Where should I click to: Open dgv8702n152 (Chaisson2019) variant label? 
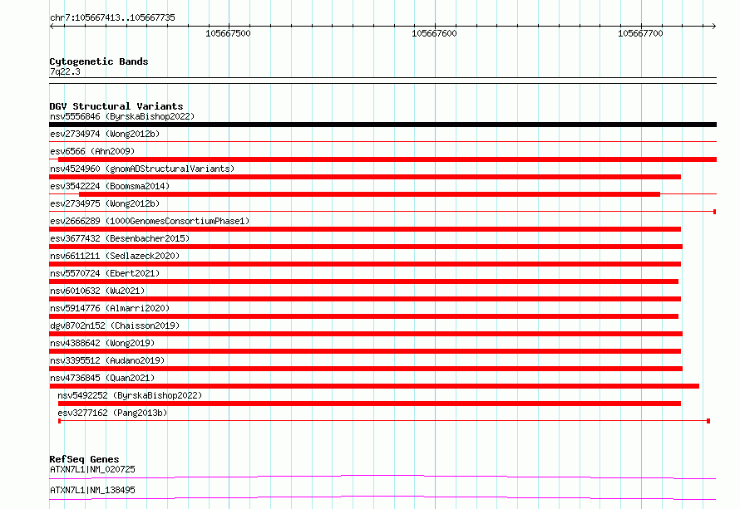(115, 325)
